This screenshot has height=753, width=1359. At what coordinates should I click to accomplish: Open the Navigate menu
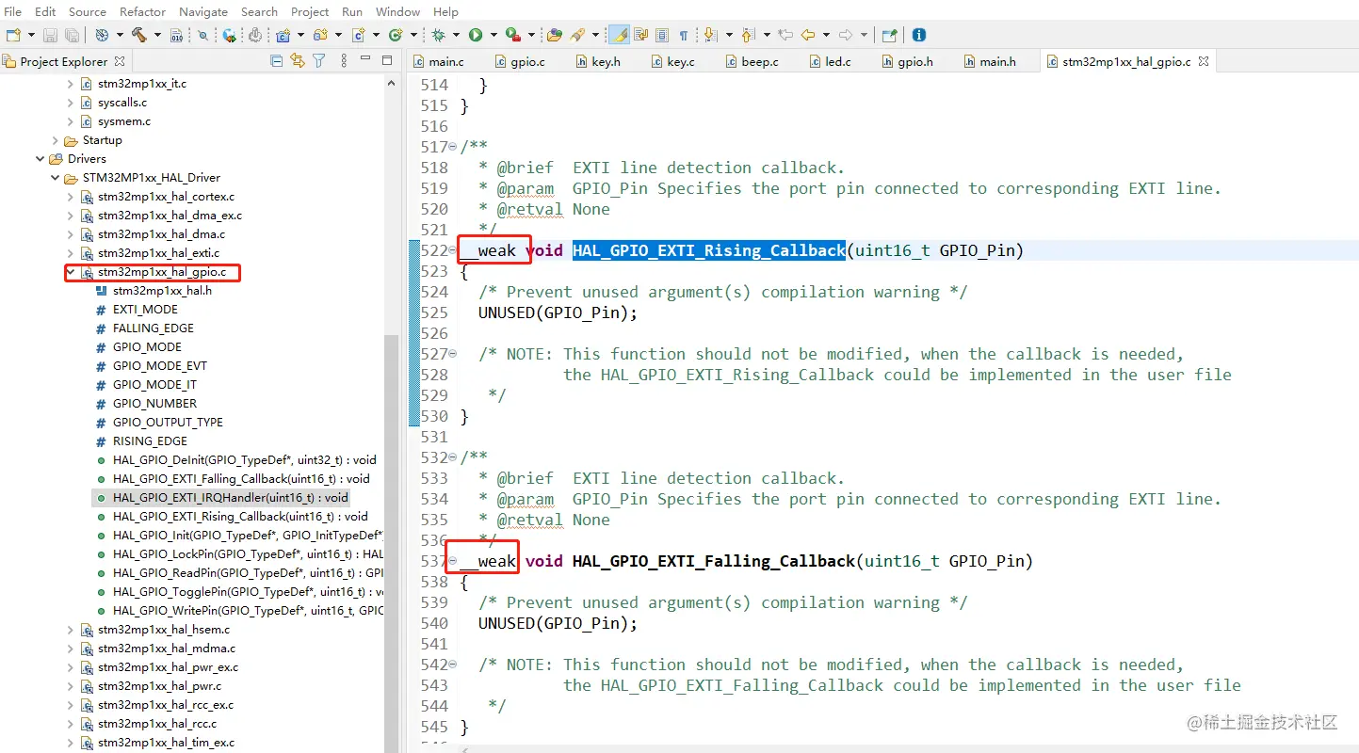(x=202, y=11)
